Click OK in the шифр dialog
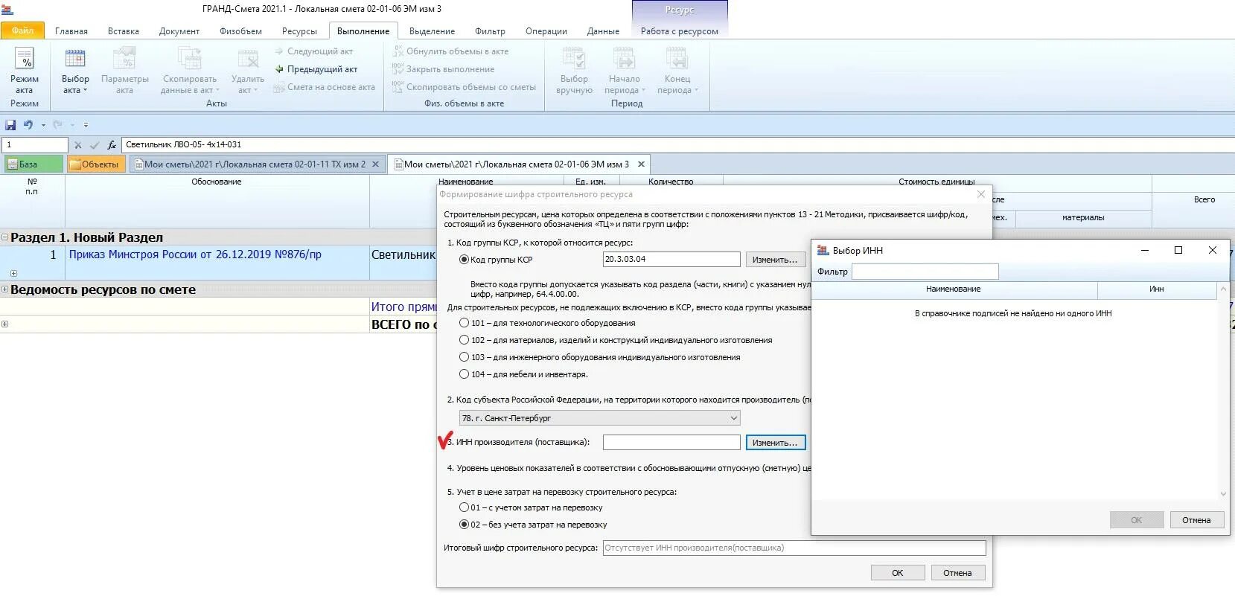Screen dimensions: 1235x596 [x=898, y=573]
